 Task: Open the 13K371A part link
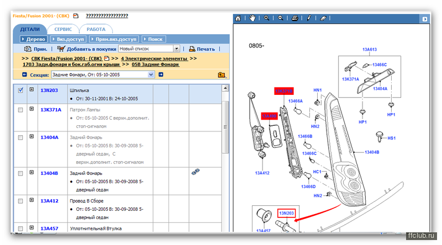(x=51, y=110)
